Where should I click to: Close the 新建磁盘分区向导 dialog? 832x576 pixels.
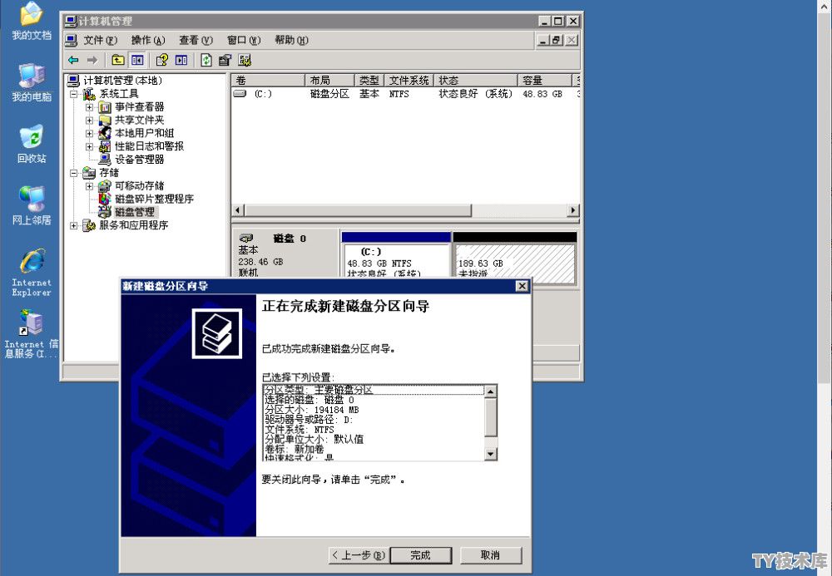click(522, 286)
